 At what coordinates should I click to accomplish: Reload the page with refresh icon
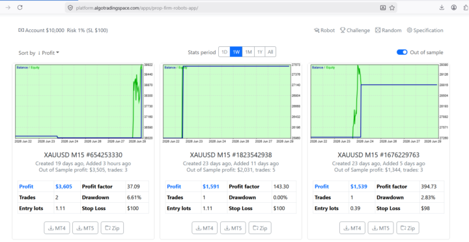point(20,8)
